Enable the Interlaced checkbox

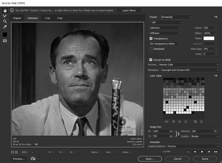coord(151,49)
